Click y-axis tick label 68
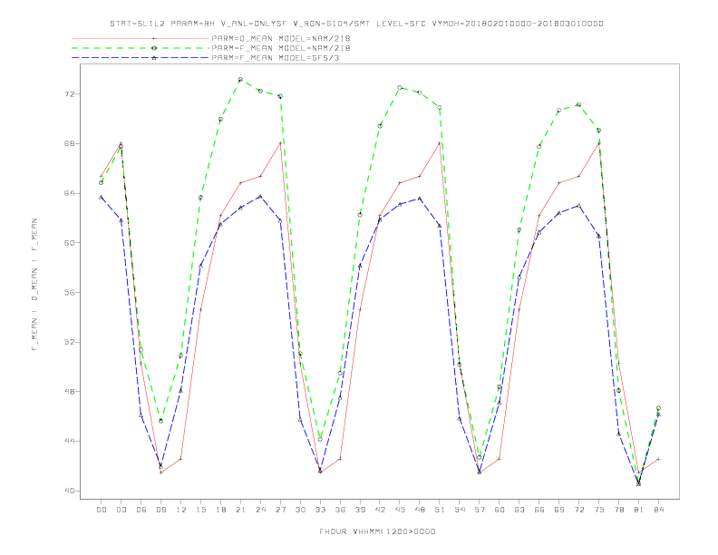This screenshot has height=555, width=718. 70,143
